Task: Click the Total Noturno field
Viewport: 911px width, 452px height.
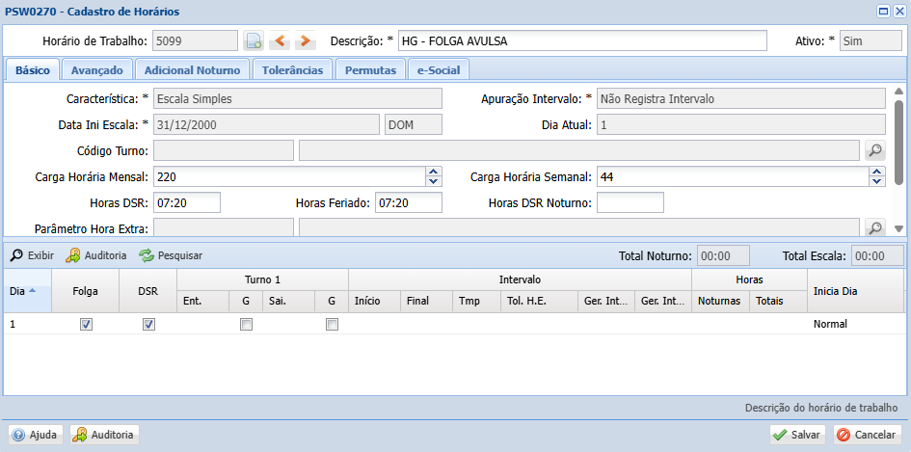Action: coord(723,256)
